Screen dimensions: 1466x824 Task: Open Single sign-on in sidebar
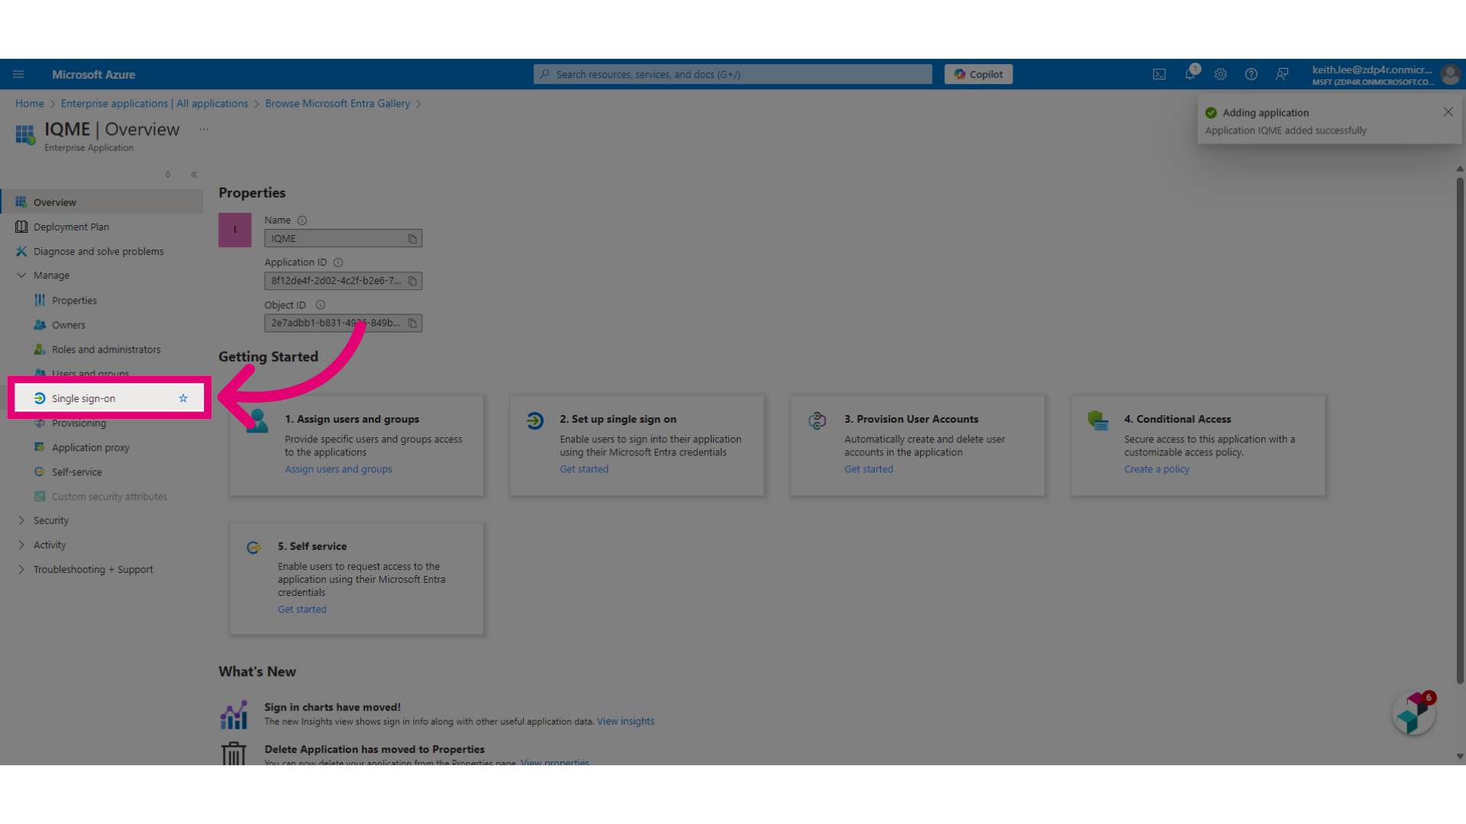point(109,398)
